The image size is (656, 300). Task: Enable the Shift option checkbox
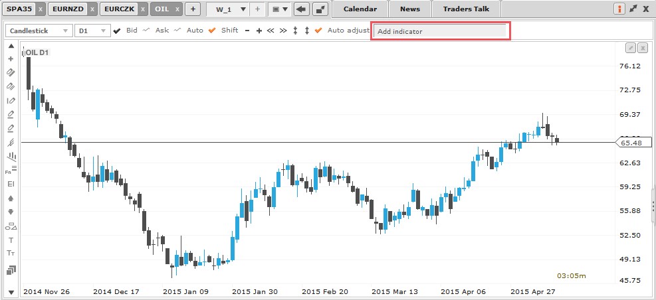(212, 31)
